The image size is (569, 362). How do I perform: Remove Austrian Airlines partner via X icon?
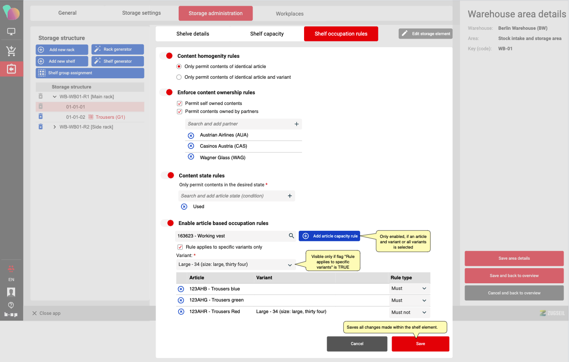[x=191, y=135]
